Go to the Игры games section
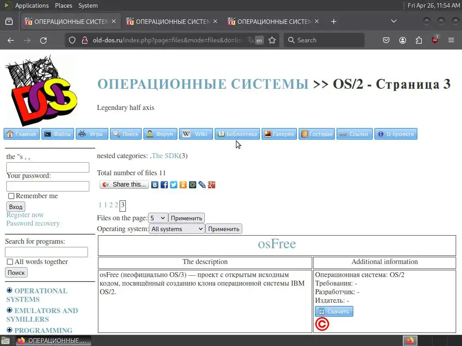Image resolution: width=462 pixels, height=346 pixels. click(x=92, y=134)
